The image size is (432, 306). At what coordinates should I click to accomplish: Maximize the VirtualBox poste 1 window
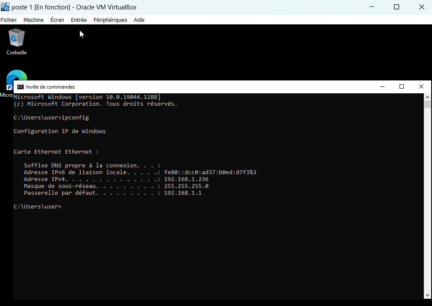point(397,7)
